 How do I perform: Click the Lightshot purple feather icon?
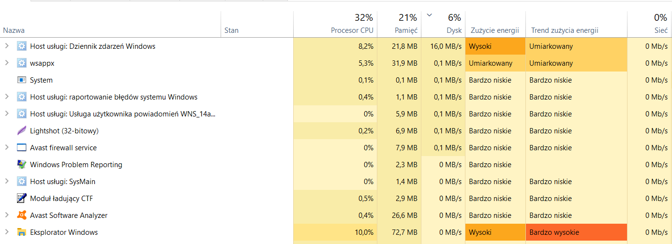21,131
